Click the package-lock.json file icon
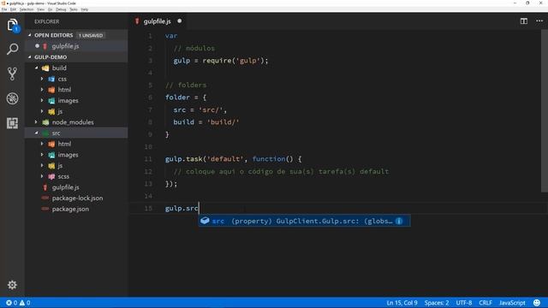The image size is (548, 308). pyautogui.click(x=45, y=198)
